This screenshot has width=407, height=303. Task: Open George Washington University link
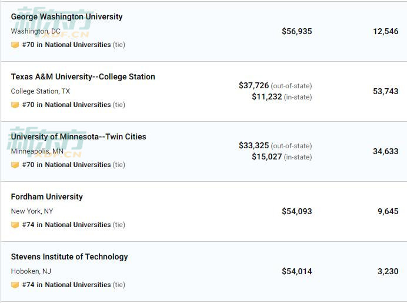(66, 16)
